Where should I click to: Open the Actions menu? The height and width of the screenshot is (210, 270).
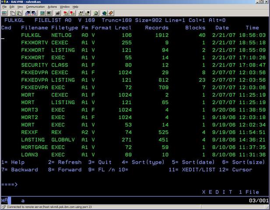pos(52,7)
